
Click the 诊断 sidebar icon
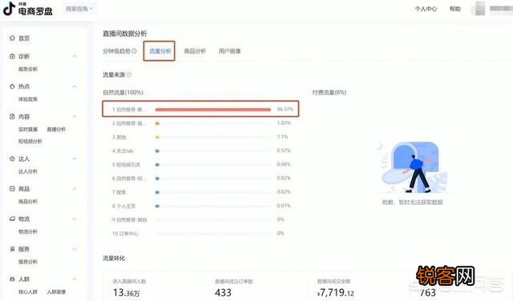click(12, 56)
